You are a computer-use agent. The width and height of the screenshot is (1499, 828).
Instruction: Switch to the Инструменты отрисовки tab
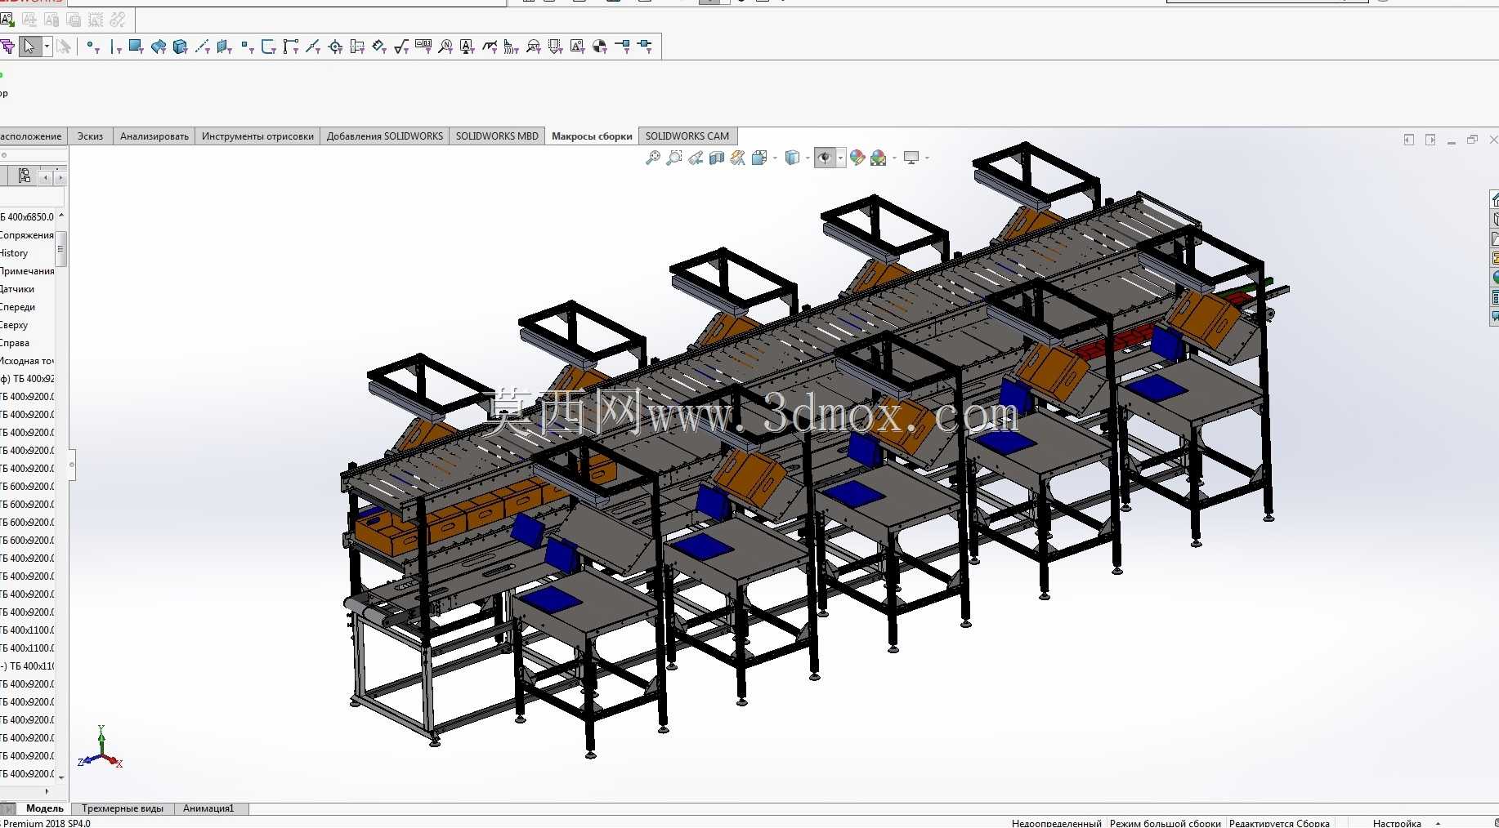click(x=257, y=136)
